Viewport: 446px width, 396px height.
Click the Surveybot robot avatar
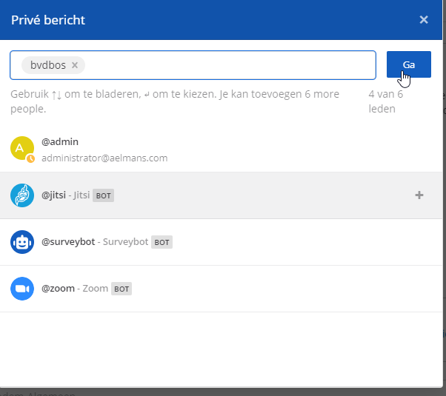[22, 242]
